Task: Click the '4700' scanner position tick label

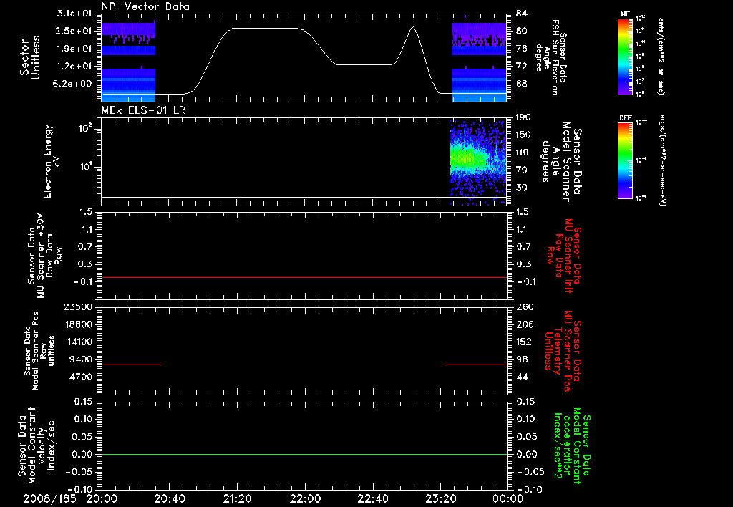Action: tap(80, 377)
